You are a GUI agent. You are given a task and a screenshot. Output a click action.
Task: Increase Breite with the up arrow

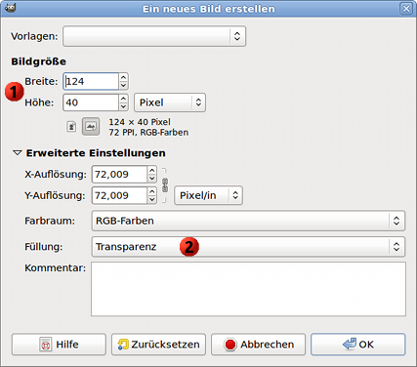click(x=123, y=77)
